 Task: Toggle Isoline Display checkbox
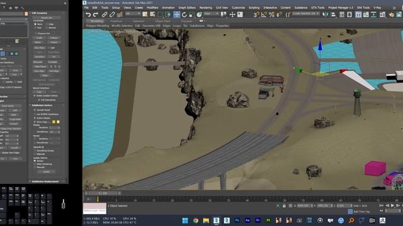35,118
